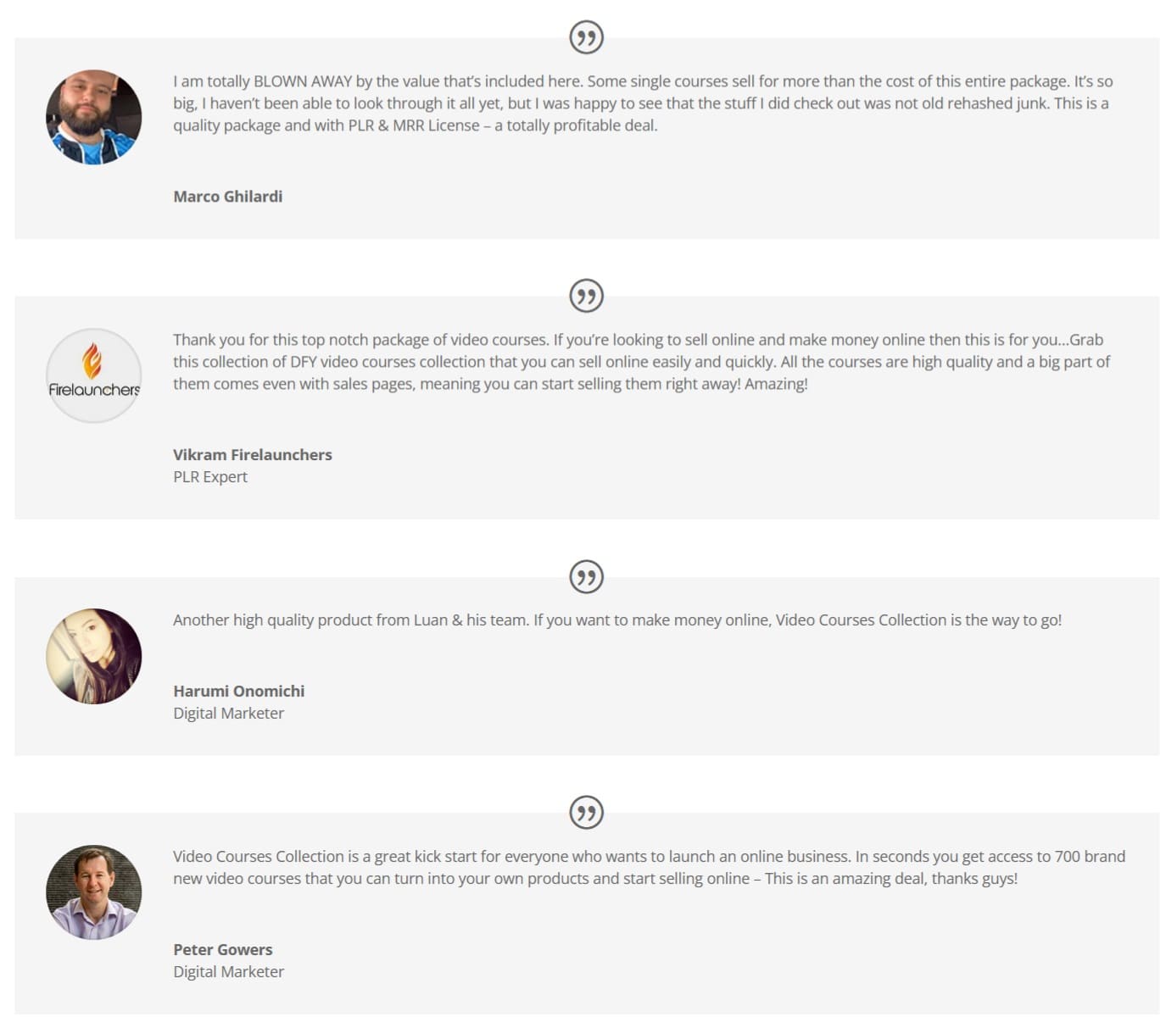Image resolution: width=1166 pixels, height=1028 pixels.
Task: Click the testimonial mentioning 700 brand new video courses
Action: (649, 868)
